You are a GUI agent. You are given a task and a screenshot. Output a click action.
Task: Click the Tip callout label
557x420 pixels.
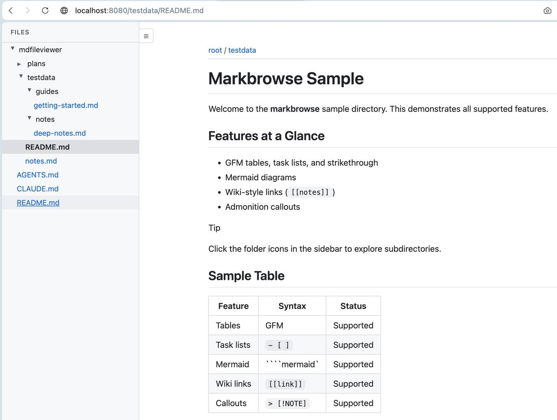point(214,228)
